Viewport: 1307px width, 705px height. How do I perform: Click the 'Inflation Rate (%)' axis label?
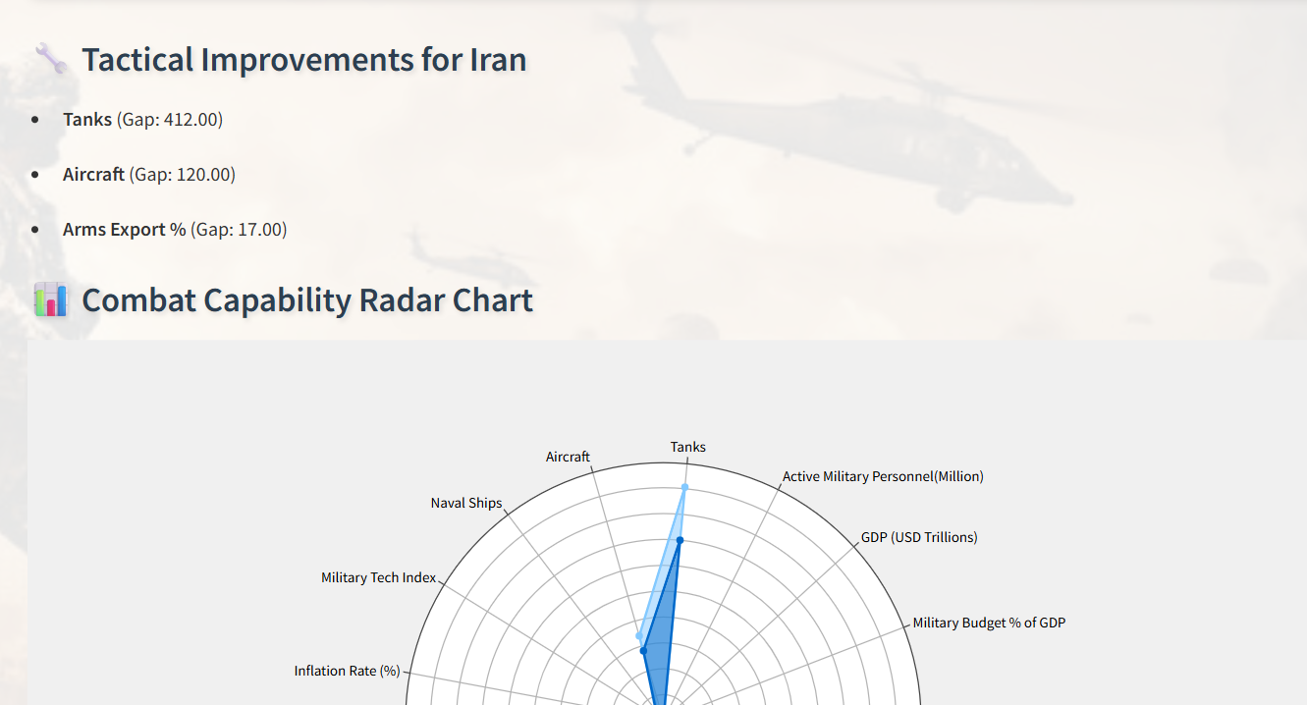click(347, 671)
